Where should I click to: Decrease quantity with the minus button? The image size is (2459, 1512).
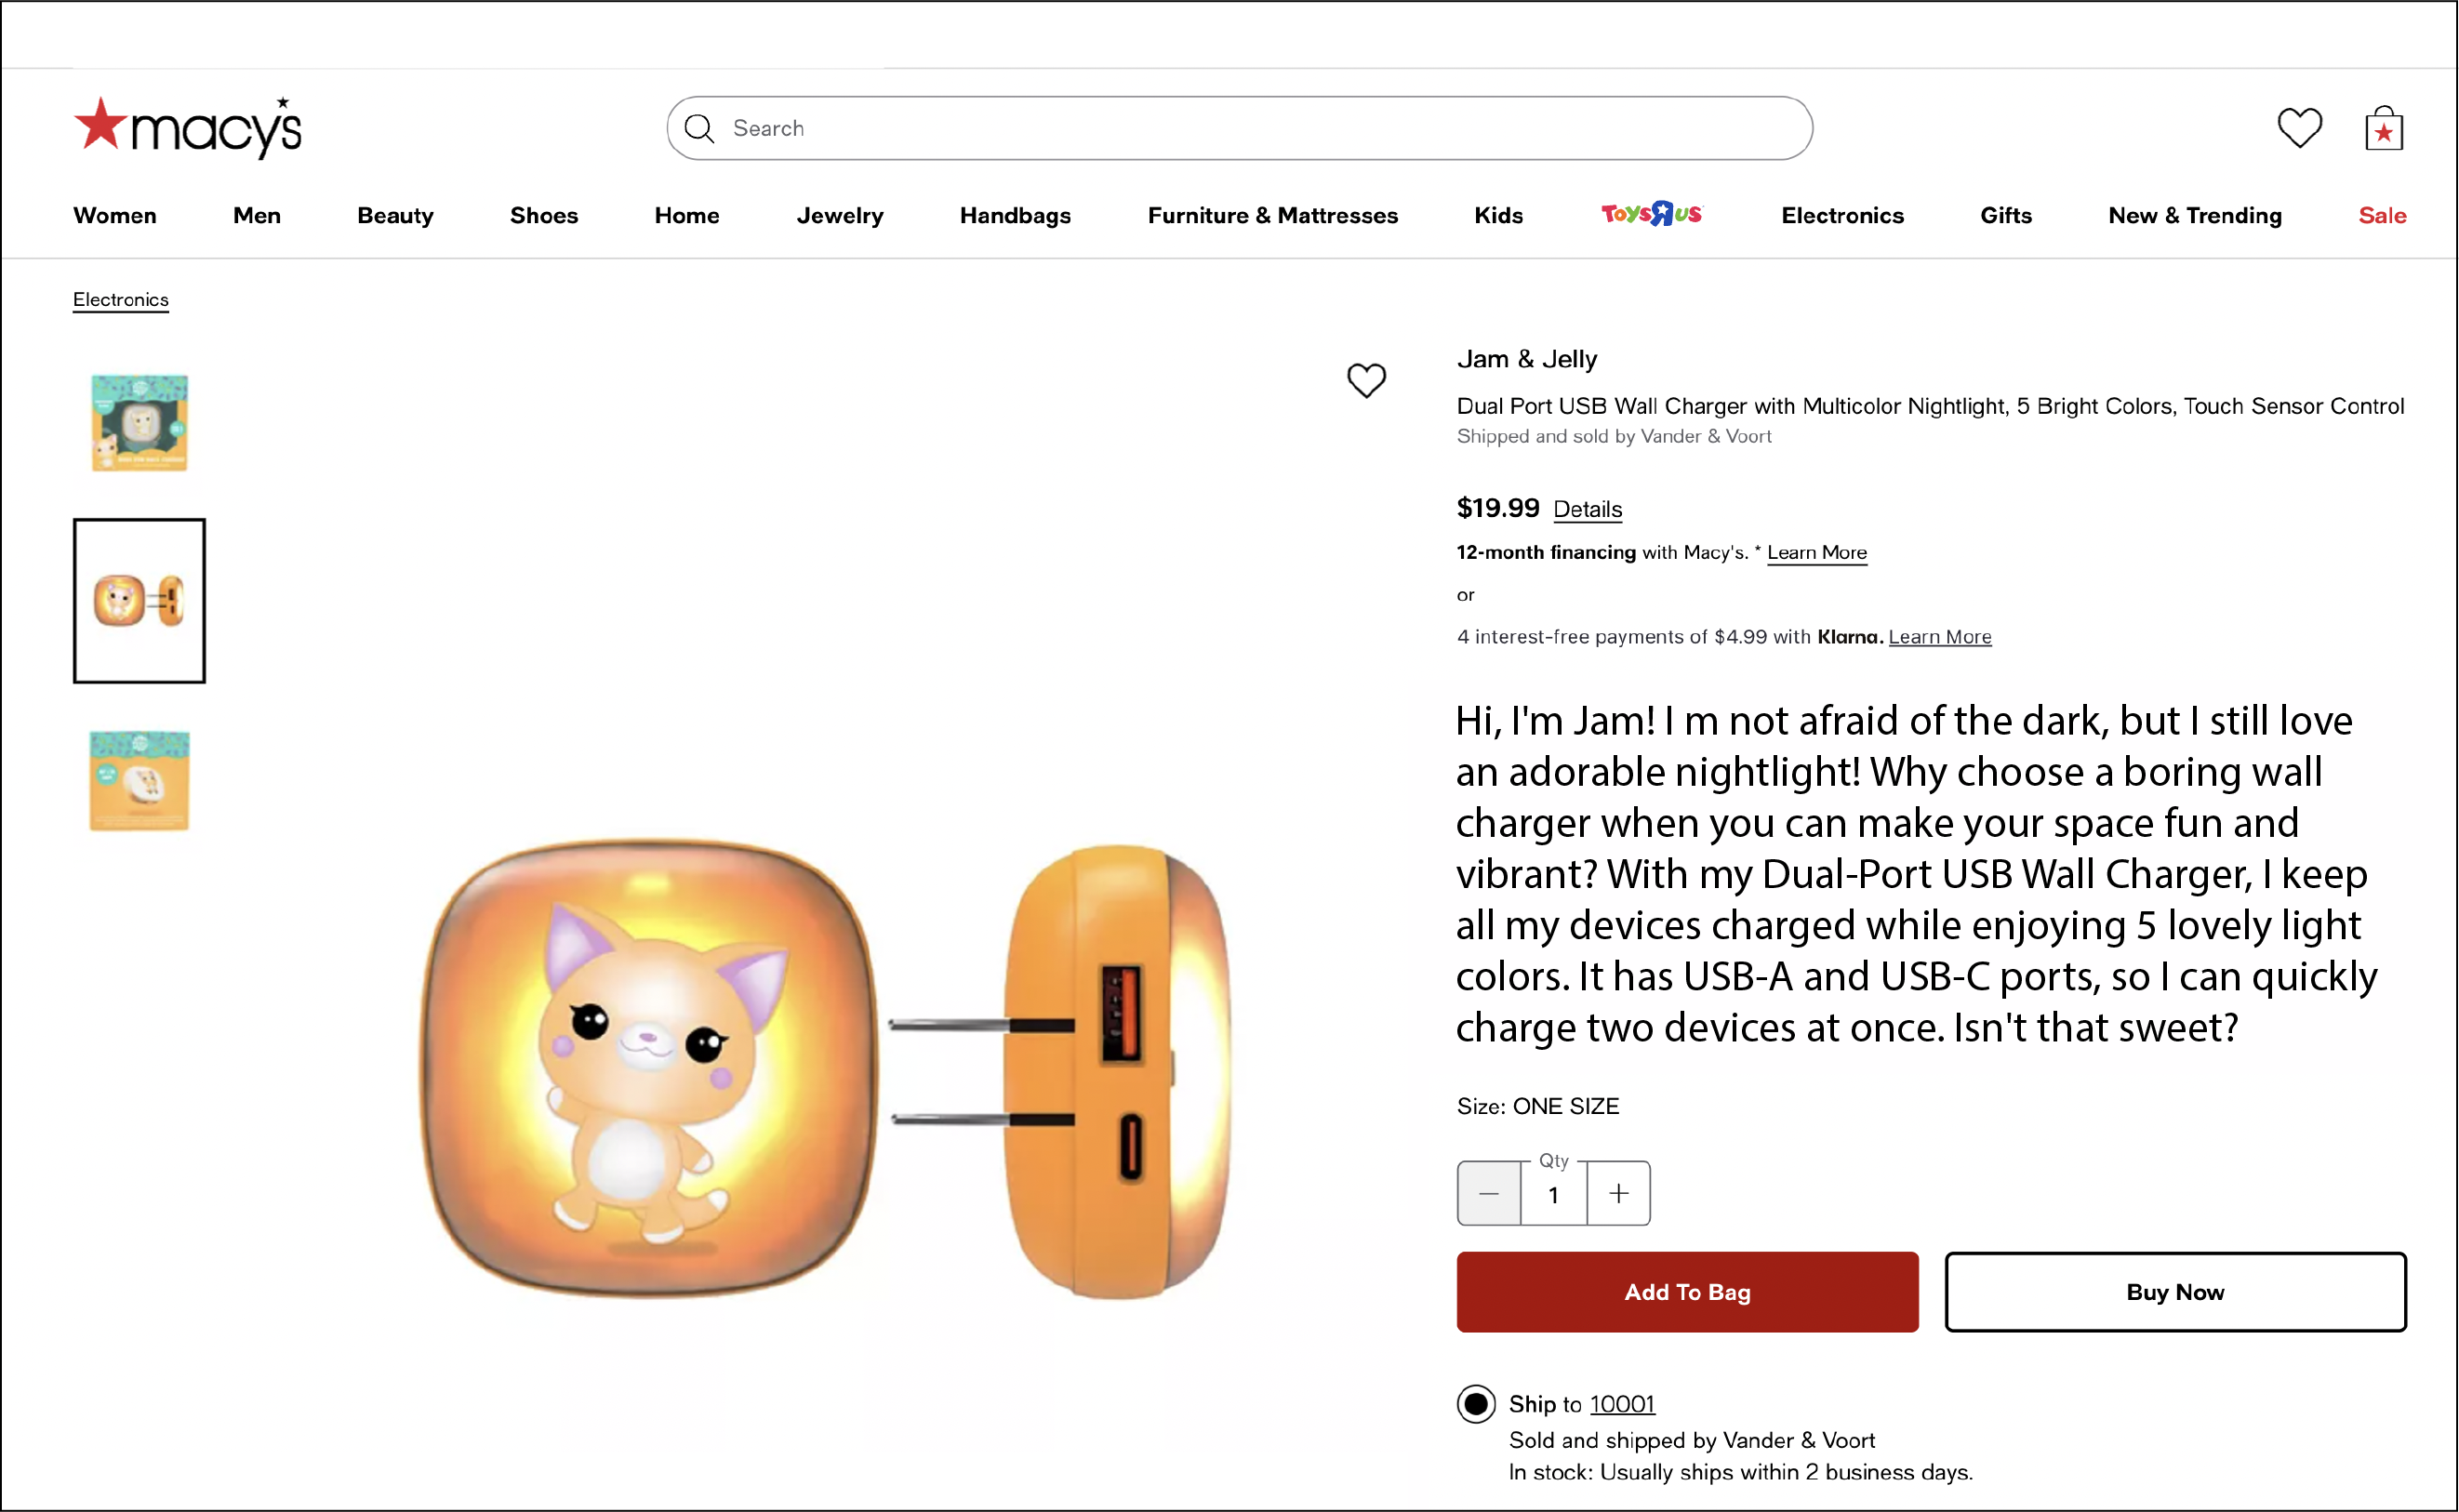tap(1489, 1193)
